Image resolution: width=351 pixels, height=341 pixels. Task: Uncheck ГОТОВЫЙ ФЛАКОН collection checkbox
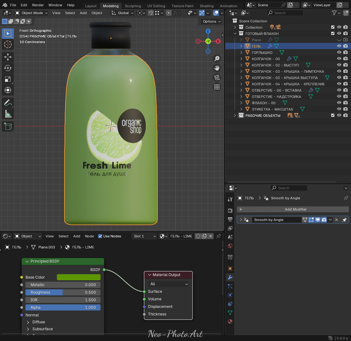pyautogui.click(x=333, y=33)
